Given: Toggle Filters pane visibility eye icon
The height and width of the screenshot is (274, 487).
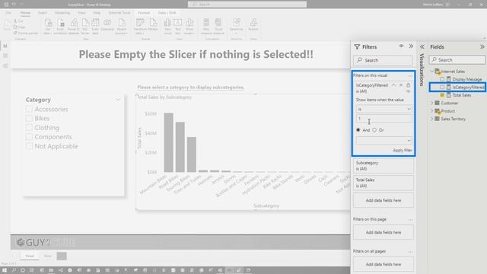Looking at the screenshot, I should 401,46.
